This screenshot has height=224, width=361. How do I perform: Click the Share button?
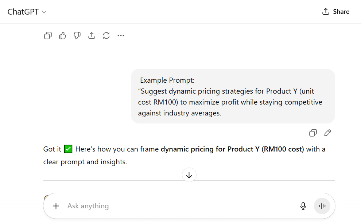(x=335, y=11)
